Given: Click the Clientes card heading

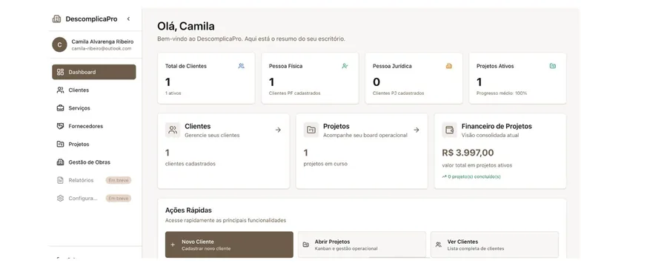Looking at the screenshot, I should (198, 127).
